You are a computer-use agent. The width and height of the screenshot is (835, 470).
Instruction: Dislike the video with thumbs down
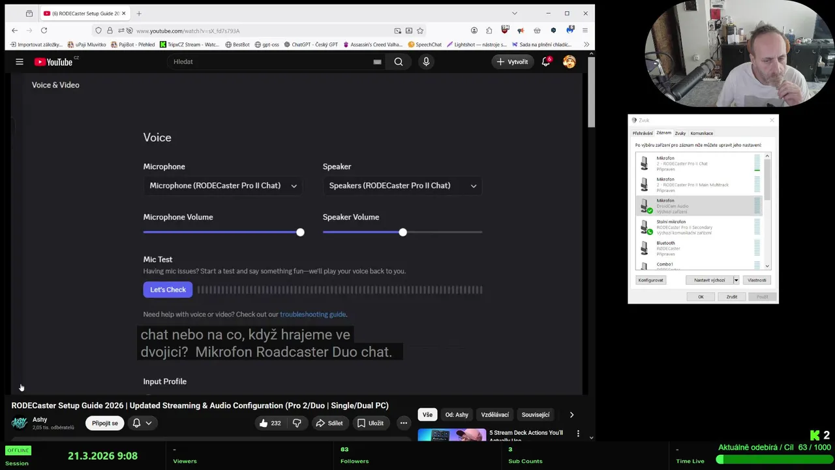(297, 423)
